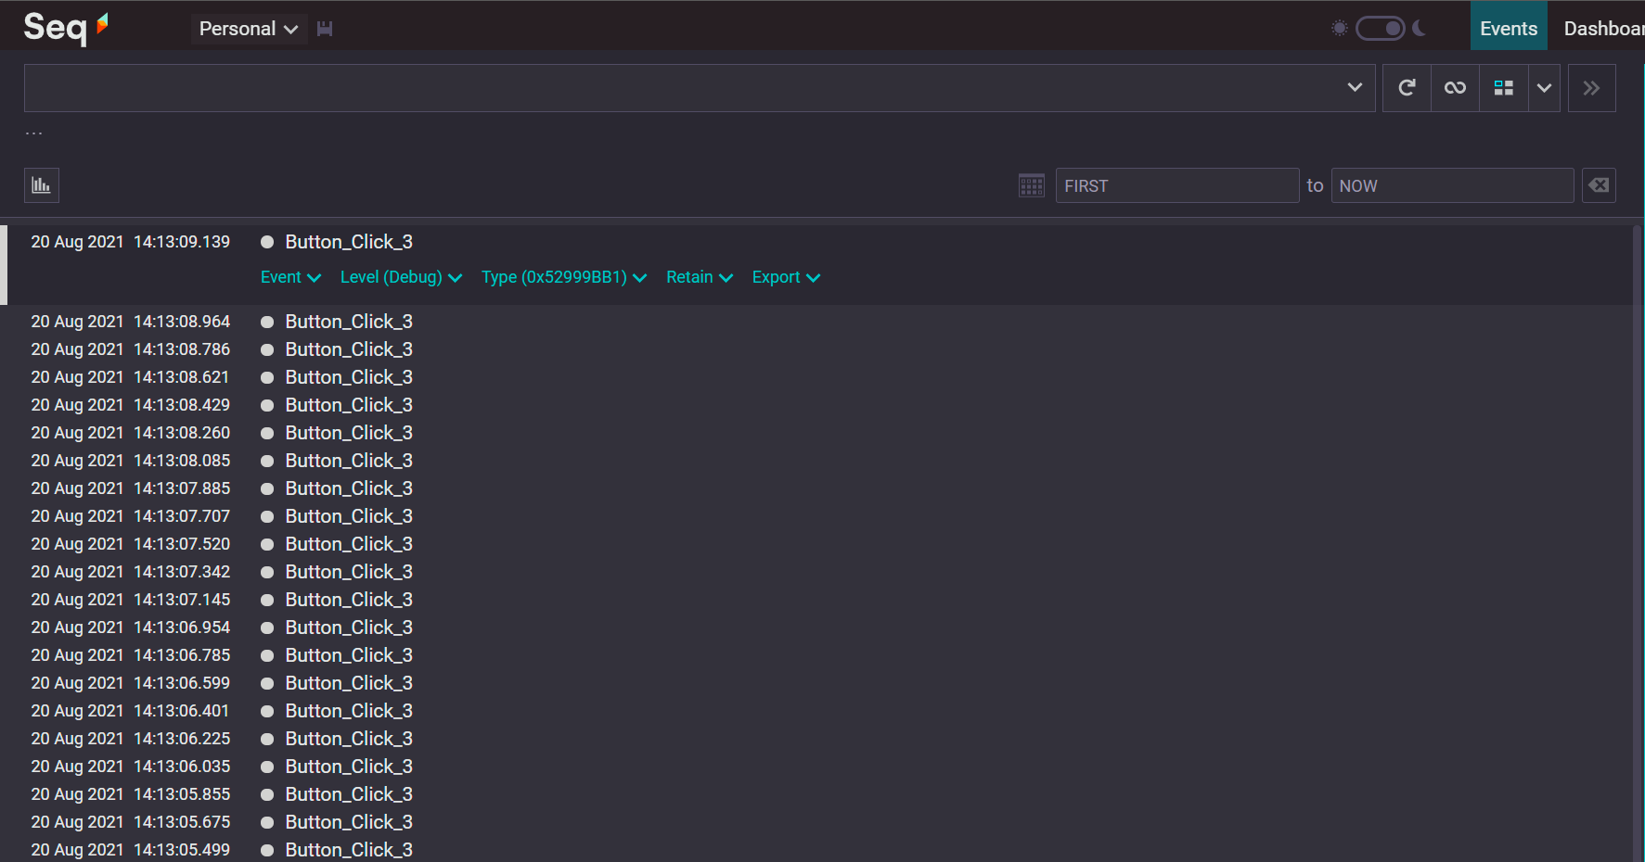Click the events list vertical scrollbar
1645x862 pixels.
pyautogui.click(x=1638, y=543)
